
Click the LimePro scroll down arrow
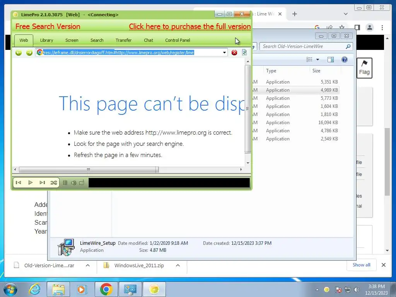click(248, 163)
